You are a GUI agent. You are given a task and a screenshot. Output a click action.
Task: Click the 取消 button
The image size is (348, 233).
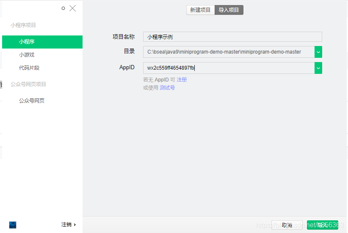tap(287, 225)
